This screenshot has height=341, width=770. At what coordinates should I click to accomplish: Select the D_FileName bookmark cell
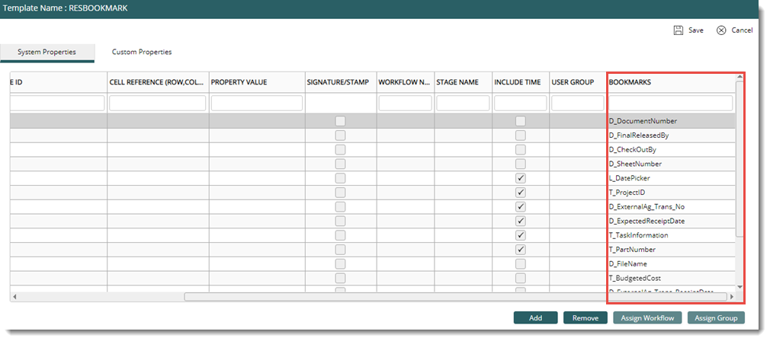[x=671, y=263]
